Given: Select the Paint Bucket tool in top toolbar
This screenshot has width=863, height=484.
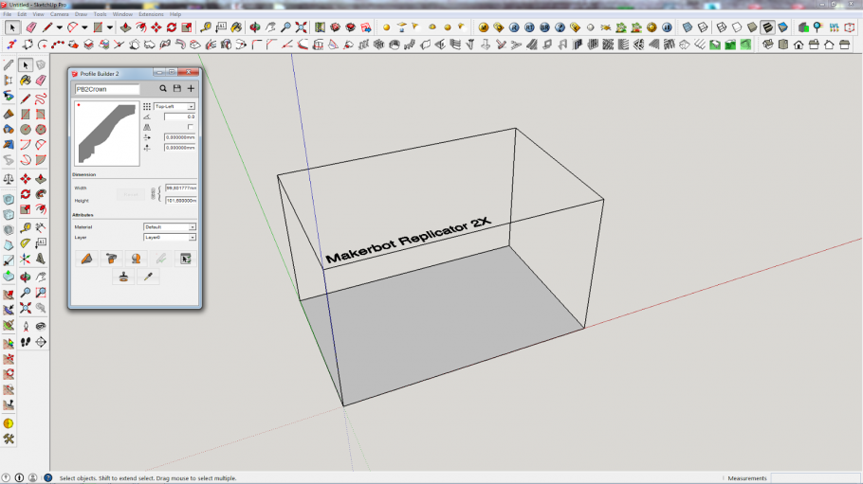Looking at the screenshot, I should pos(236,27).
